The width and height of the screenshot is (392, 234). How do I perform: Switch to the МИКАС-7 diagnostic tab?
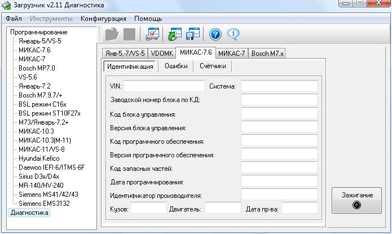pos(232,53)
